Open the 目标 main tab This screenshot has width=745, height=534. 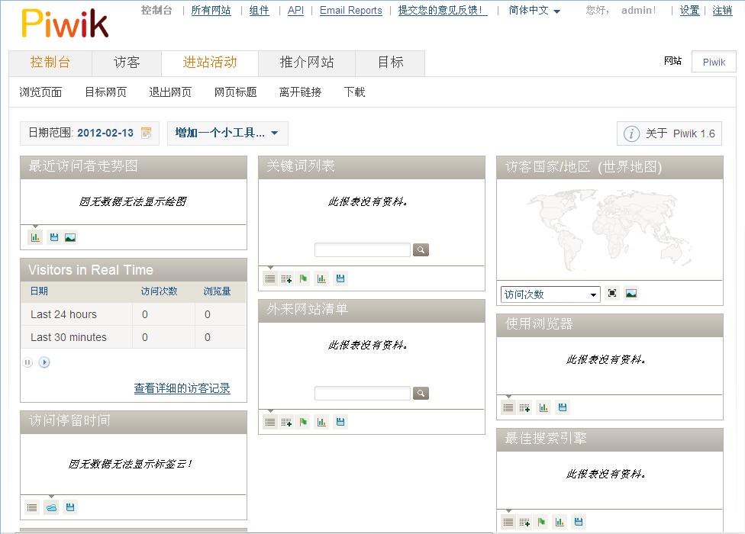click(391, 63)
